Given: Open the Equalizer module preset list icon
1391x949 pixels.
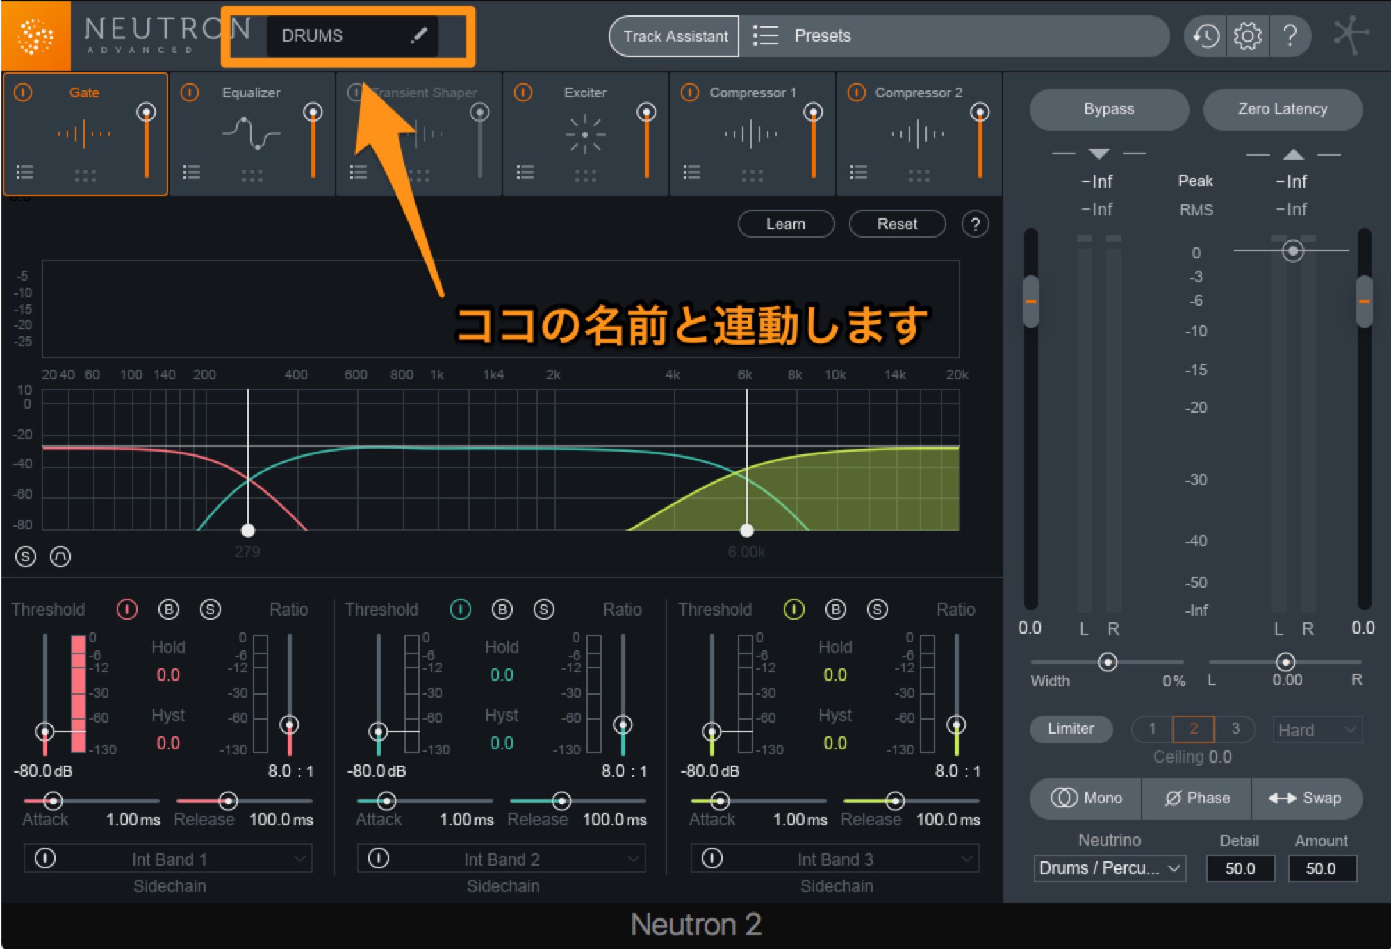Looking at the screenshot, I should click(192, 172).
